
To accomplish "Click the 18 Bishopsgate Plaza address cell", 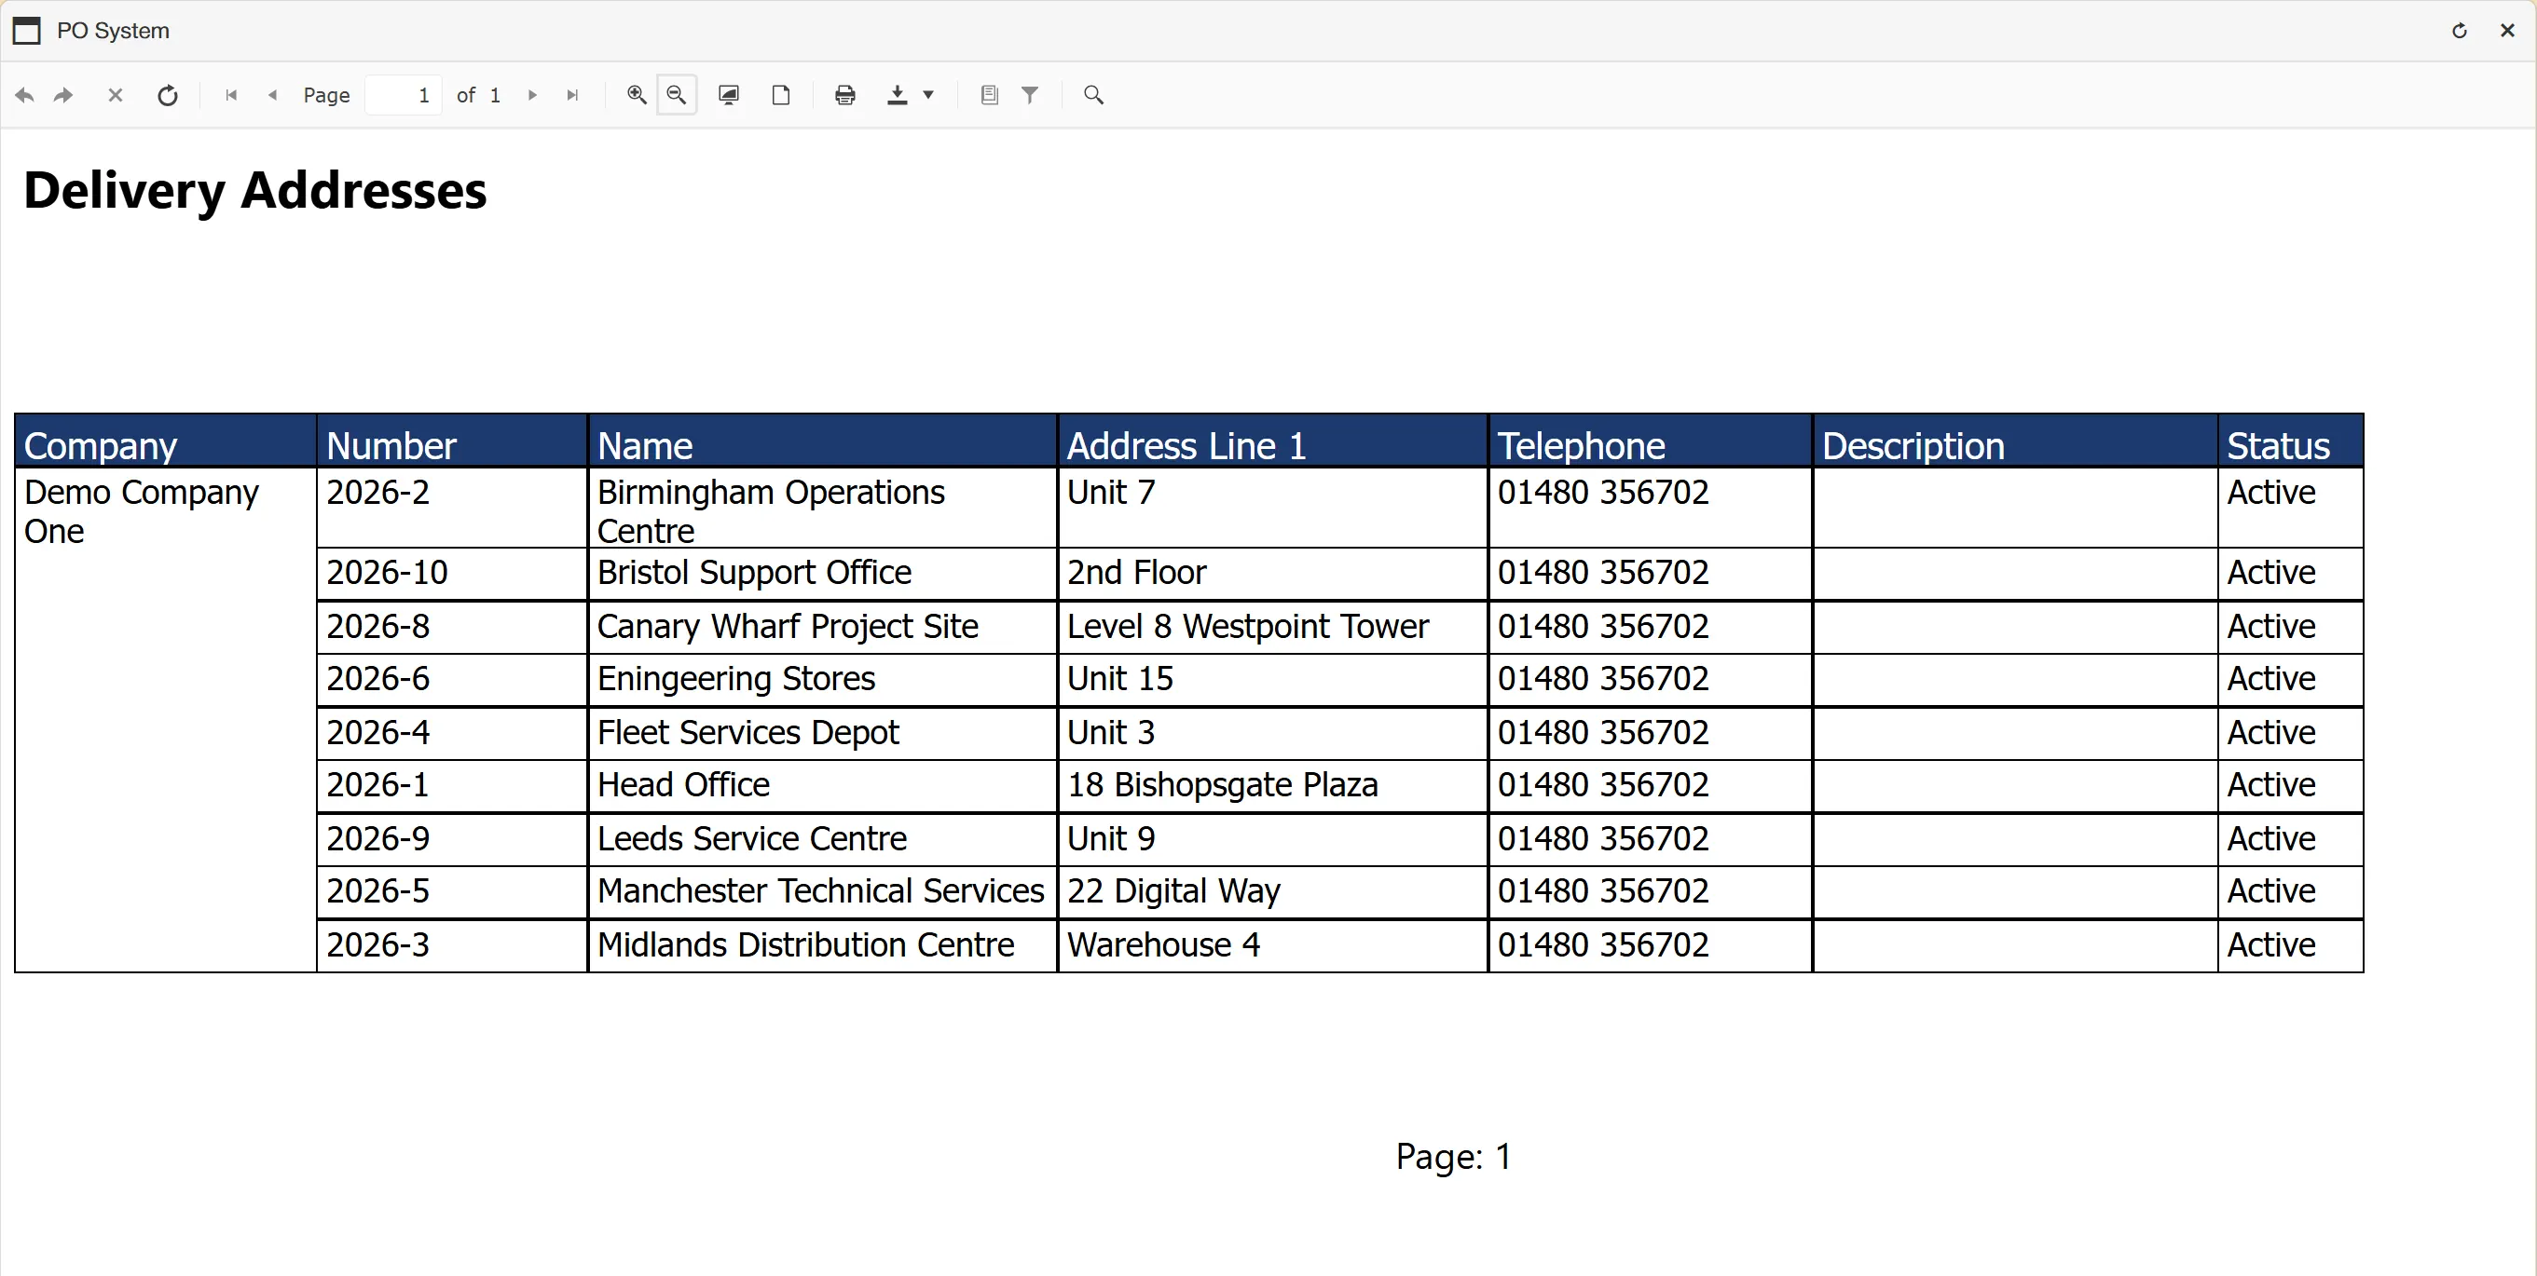I will tap(1272, 786).
